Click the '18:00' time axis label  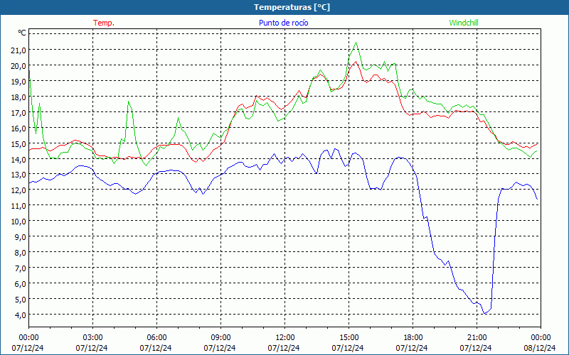point(413,338)
